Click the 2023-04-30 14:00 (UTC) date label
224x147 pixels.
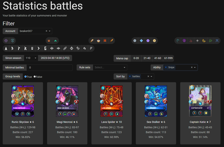coord(55,58)
